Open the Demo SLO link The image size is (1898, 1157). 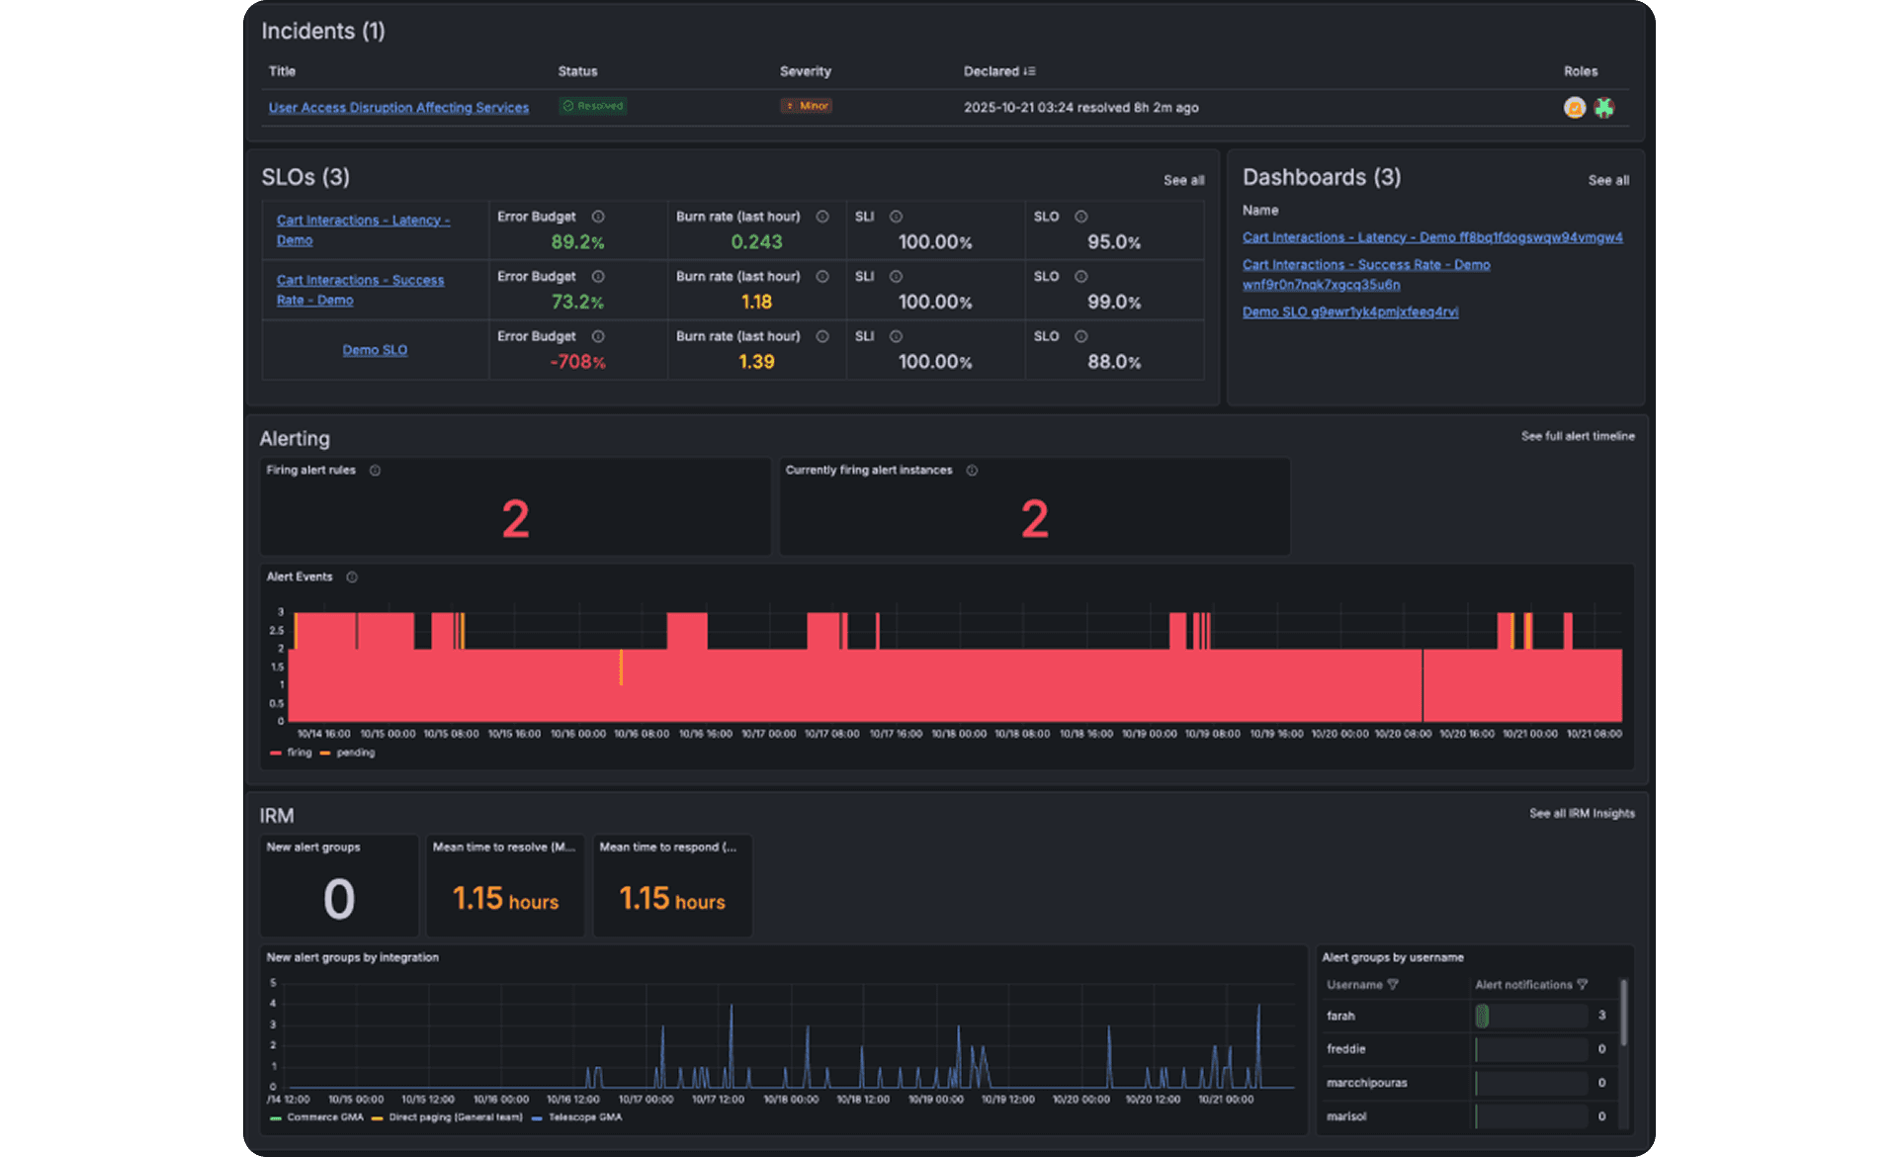click(x=375, y=350)
